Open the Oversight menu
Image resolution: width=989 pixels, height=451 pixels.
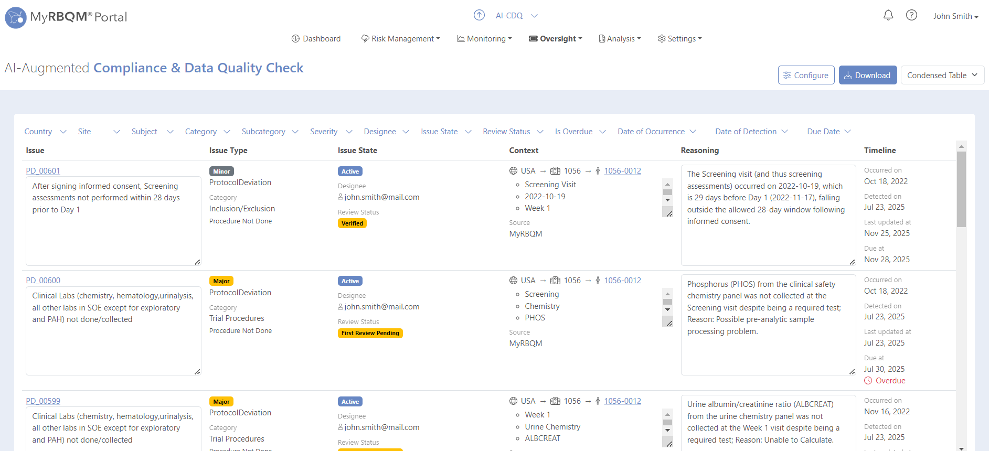[x=555, y=39]
